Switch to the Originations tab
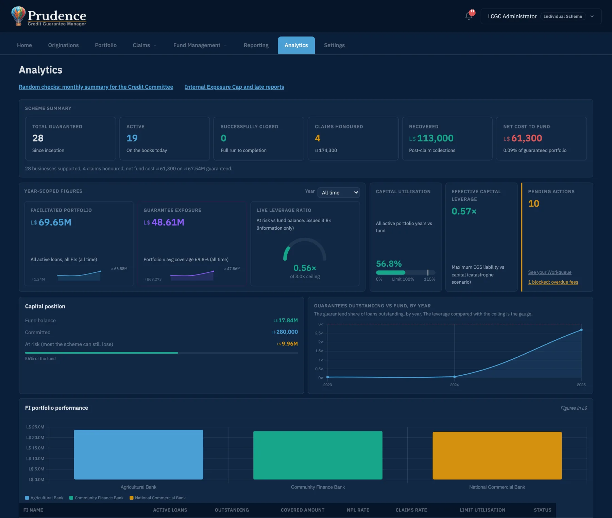612x518 pixels. (x=63, y=45)
